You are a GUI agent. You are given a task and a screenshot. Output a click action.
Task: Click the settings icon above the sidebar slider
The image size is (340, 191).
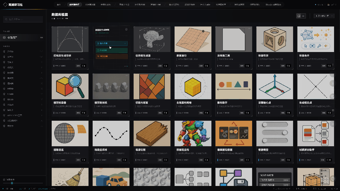click(4, 180)
